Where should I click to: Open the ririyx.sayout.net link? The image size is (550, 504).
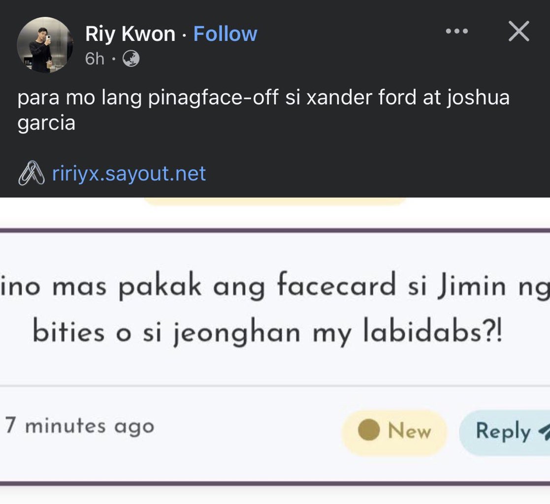click(x=129, y=173)
